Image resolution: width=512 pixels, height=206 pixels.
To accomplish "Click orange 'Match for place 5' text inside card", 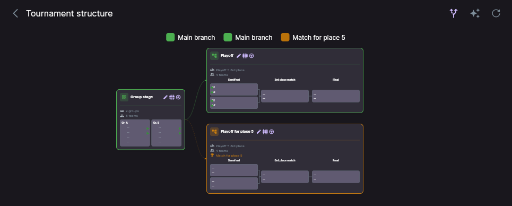I will 229,156.
